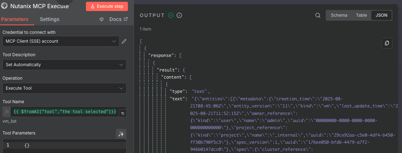The image size is (402, 153).
Task: Click the node icon beside Nutanix MCP Execute
Action: click(x=5, y=6)
